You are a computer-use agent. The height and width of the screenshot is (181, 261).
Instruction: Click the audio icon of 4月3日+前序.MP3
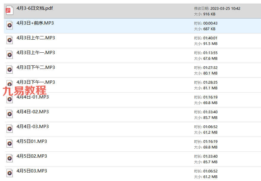pos(9,25)
